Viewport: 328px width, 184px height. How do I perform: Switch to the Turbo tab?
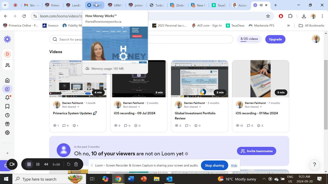(157, 5)
